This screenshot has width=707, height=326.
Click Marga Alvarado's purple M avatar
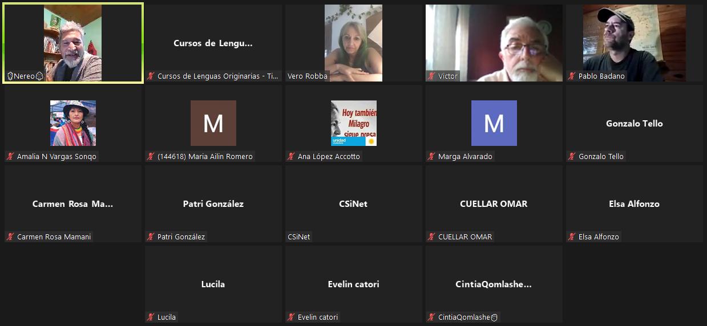[494, 123]
